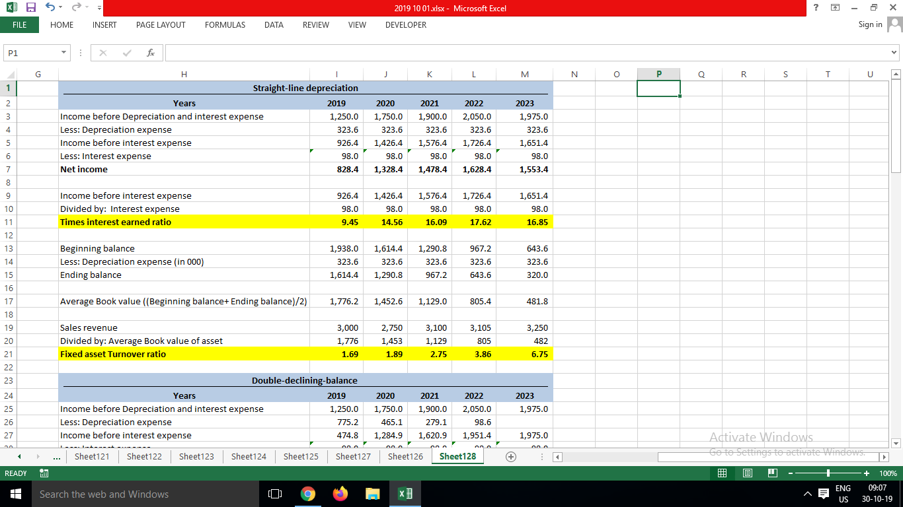Open the FORMULAS ribbon tab

[225, 24]
